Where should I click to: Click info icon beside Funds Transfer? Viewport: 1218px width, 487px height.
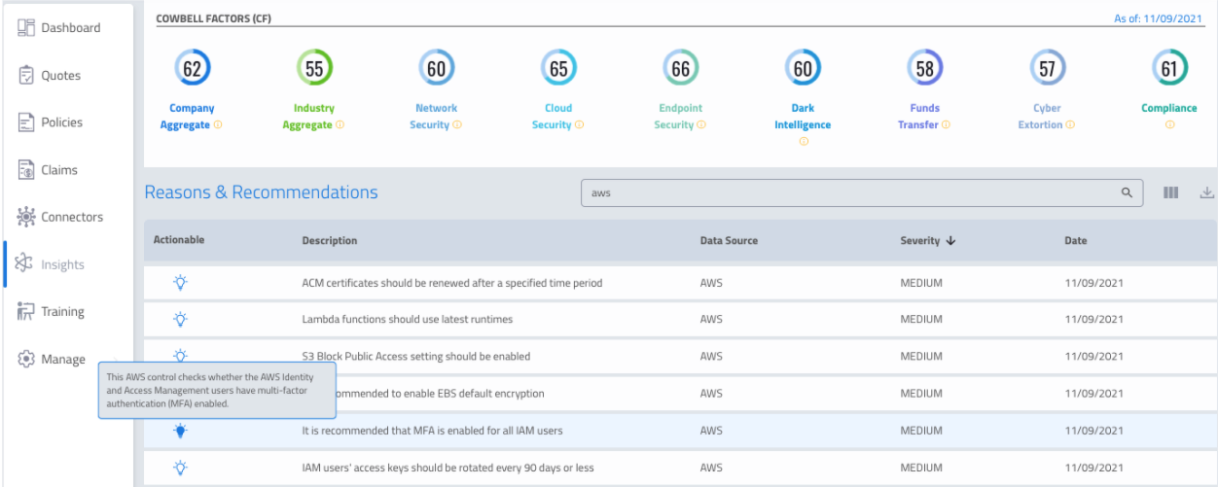point(946,125)
